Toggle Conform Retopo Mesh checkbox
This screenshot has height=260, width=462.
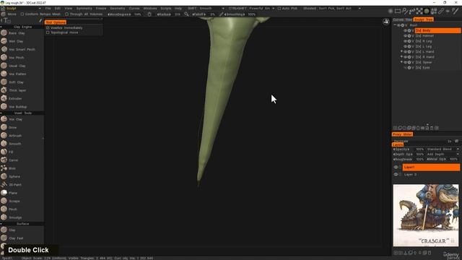click(22, 14)
